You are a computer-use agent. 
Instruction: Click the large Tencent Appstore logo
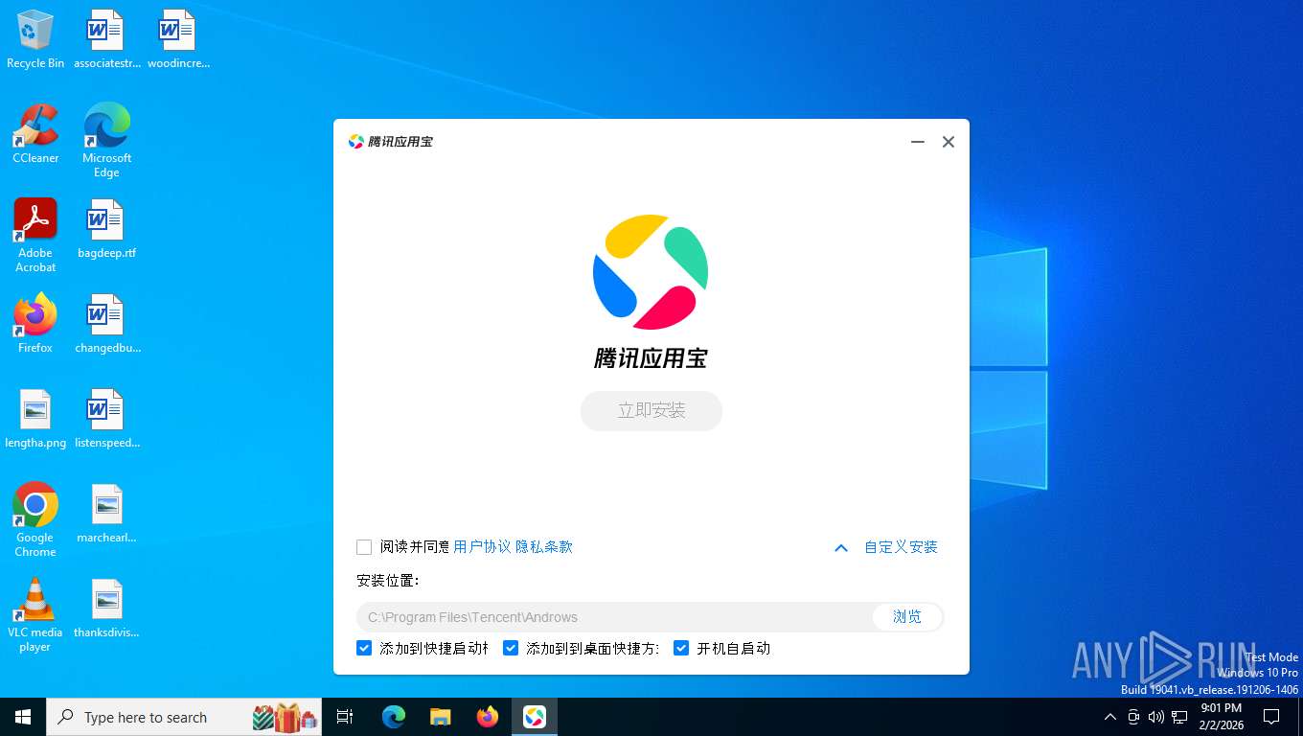pyautogui.click(x=651, y=272)
